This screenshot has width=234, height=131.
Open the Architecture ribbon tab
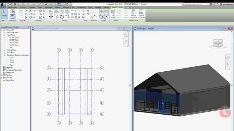pos(12,7)
